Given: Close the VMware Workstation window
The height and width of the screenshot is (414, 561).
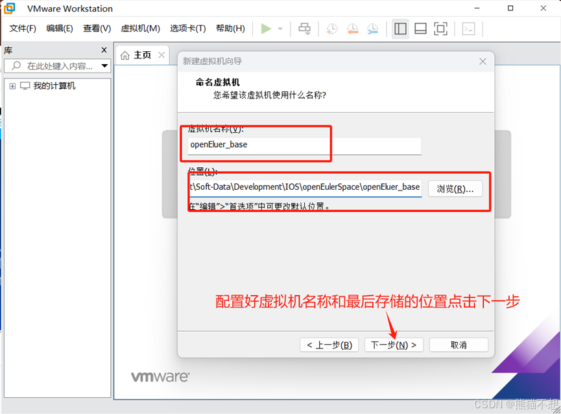Looking at the screenshot, I should [x=543, y=8].
